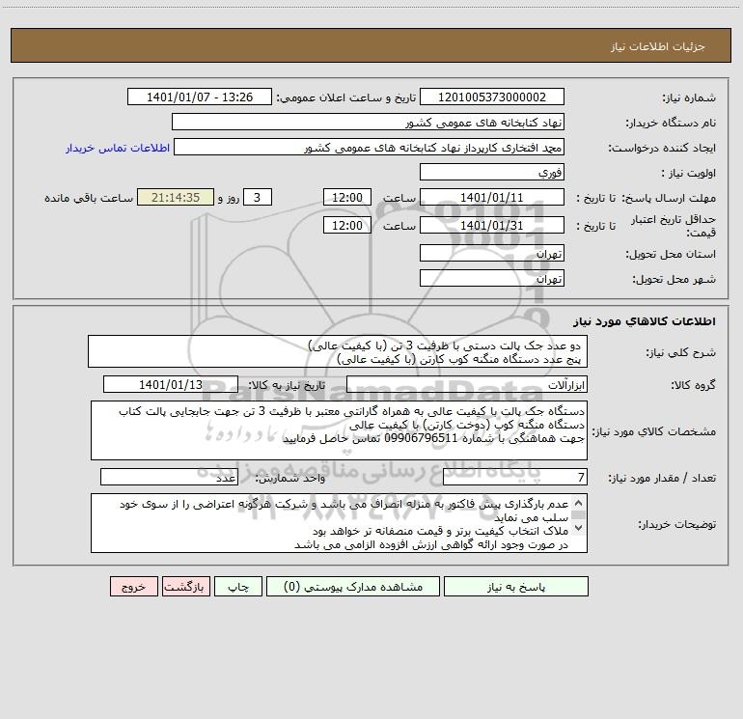The width and height of the screenshot is (743, 719).
Task: Click response deadline date 1401/01/11
Action: (492, 197)
